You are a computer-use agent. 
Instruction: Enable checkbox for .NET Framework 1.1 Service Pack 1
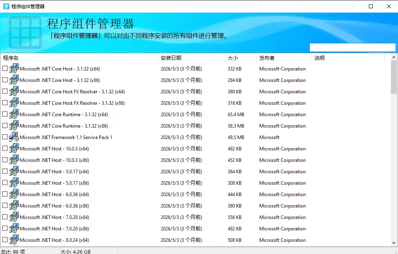(x=5, y=137)
